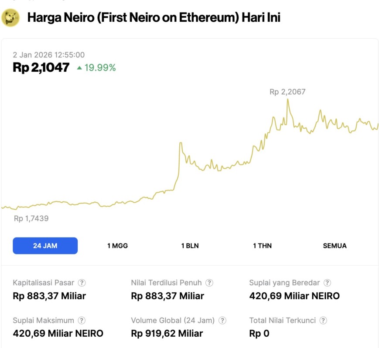Screen dimensions: 379x348
Task: Click the Neiro coin logo icon
Action: click(x=10, y=18)
